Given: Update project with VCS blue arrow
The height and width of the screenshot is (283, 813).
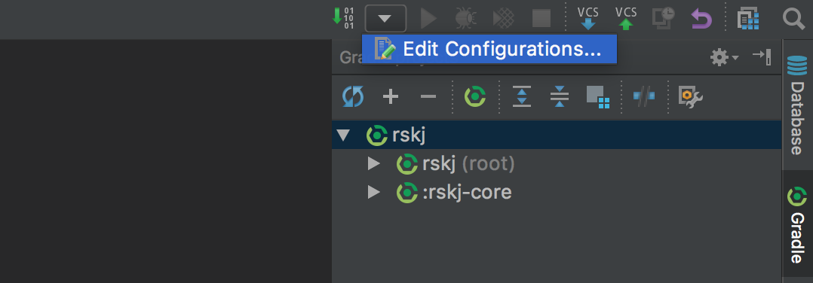Looking at the screenshot, I should pyautogui.click(x=588, y=19).
